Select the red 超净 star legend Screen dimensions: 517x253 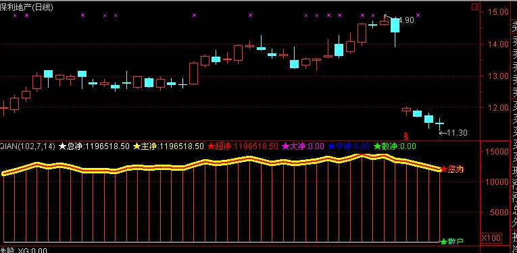coord(243,146)
